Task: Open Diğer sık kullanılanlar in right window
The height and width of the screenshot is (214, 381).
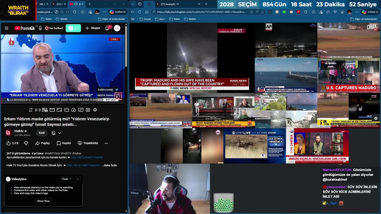Action: pos(364,19)
